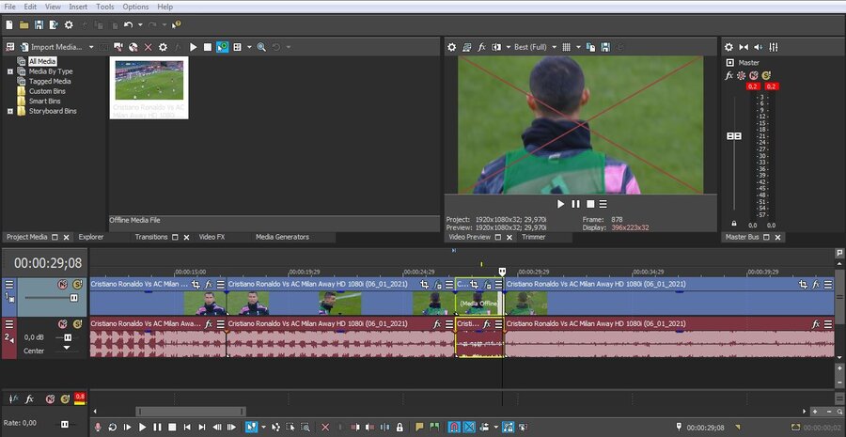The width and height of the screenshot is (846, 437).
Task: Expand the Storyboard Bins node
Action: (9, 111)
